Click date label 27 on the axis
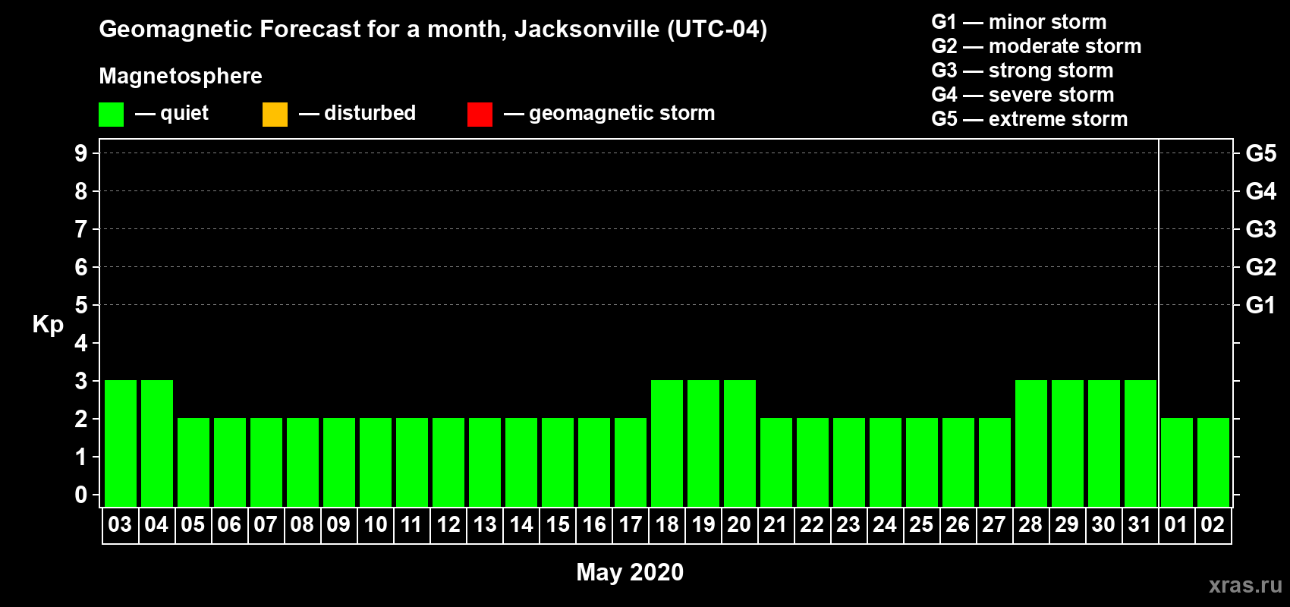The width and height of the screenshot is (1290, 607). [994, 524]
